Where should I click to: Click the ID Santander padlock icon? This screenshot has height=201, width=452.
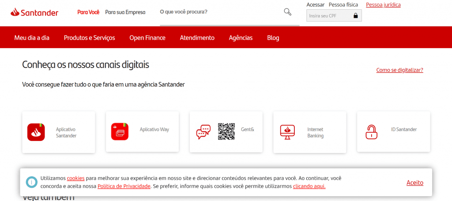[371, 132]
